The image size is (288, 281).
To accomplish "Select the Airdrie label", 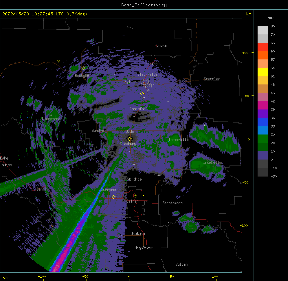I will click(x=135, y=179).
